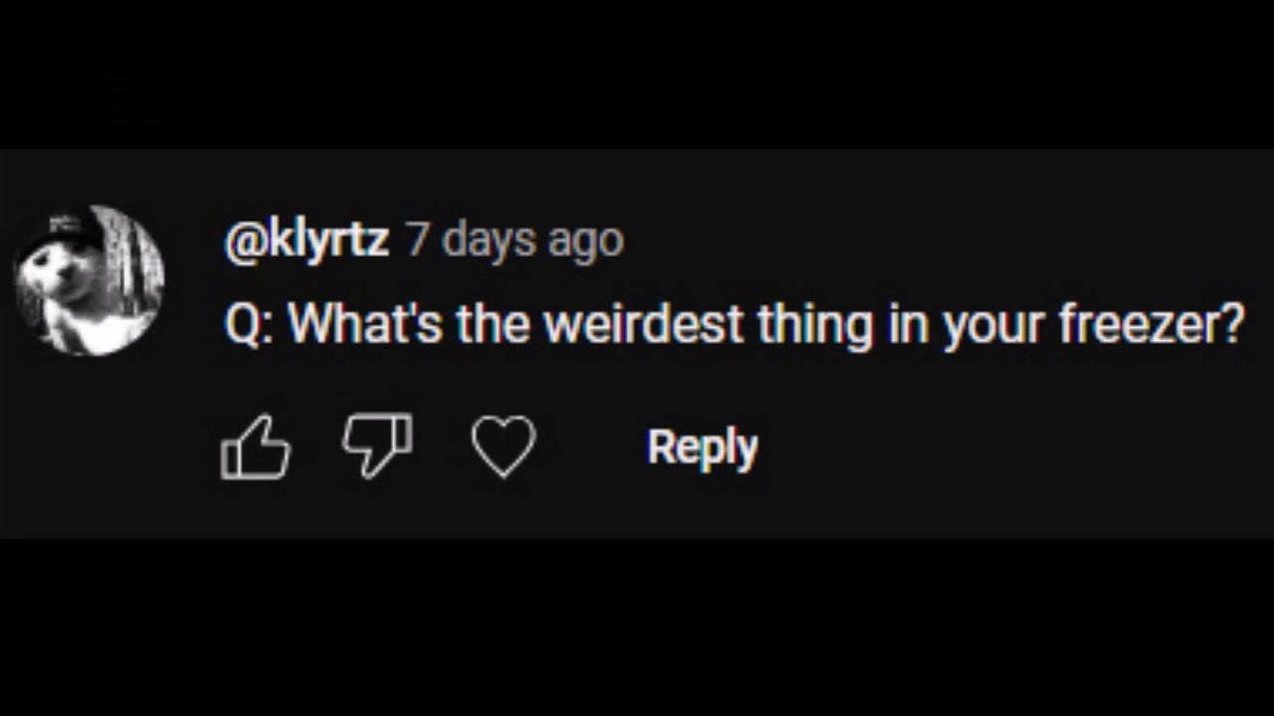Viewport: 1274px width, 716px height.
Task: Click the "Q:" prefix of the comment
Action: 249,325
